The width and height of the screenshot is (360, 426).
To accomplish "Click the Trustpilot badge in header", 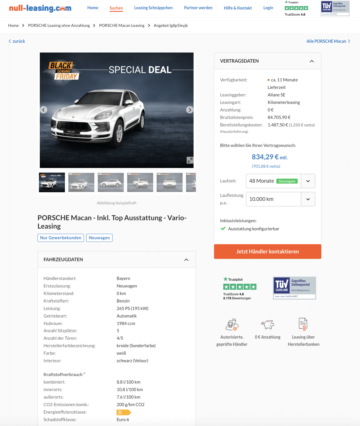I will (296, 8).
